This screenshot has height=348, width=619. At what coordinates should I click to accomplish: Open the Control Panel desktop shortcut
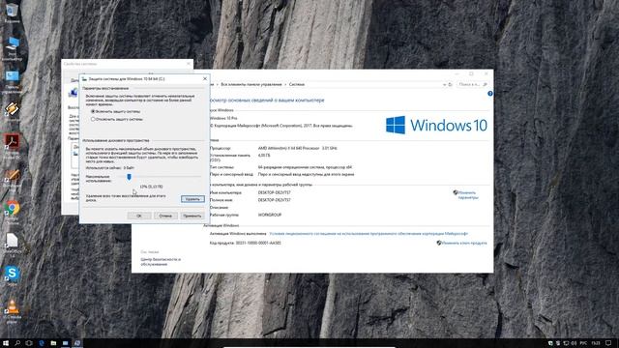coord(12,80)
